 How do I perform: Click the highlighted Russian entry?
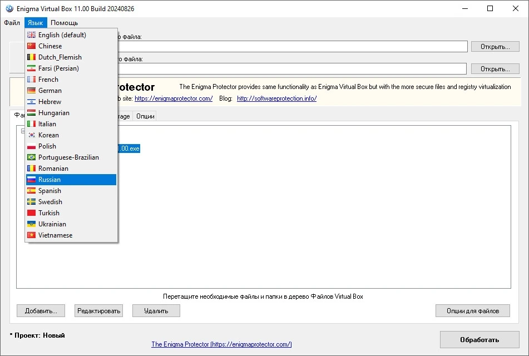pyautogui.click(x=71, y=180)
